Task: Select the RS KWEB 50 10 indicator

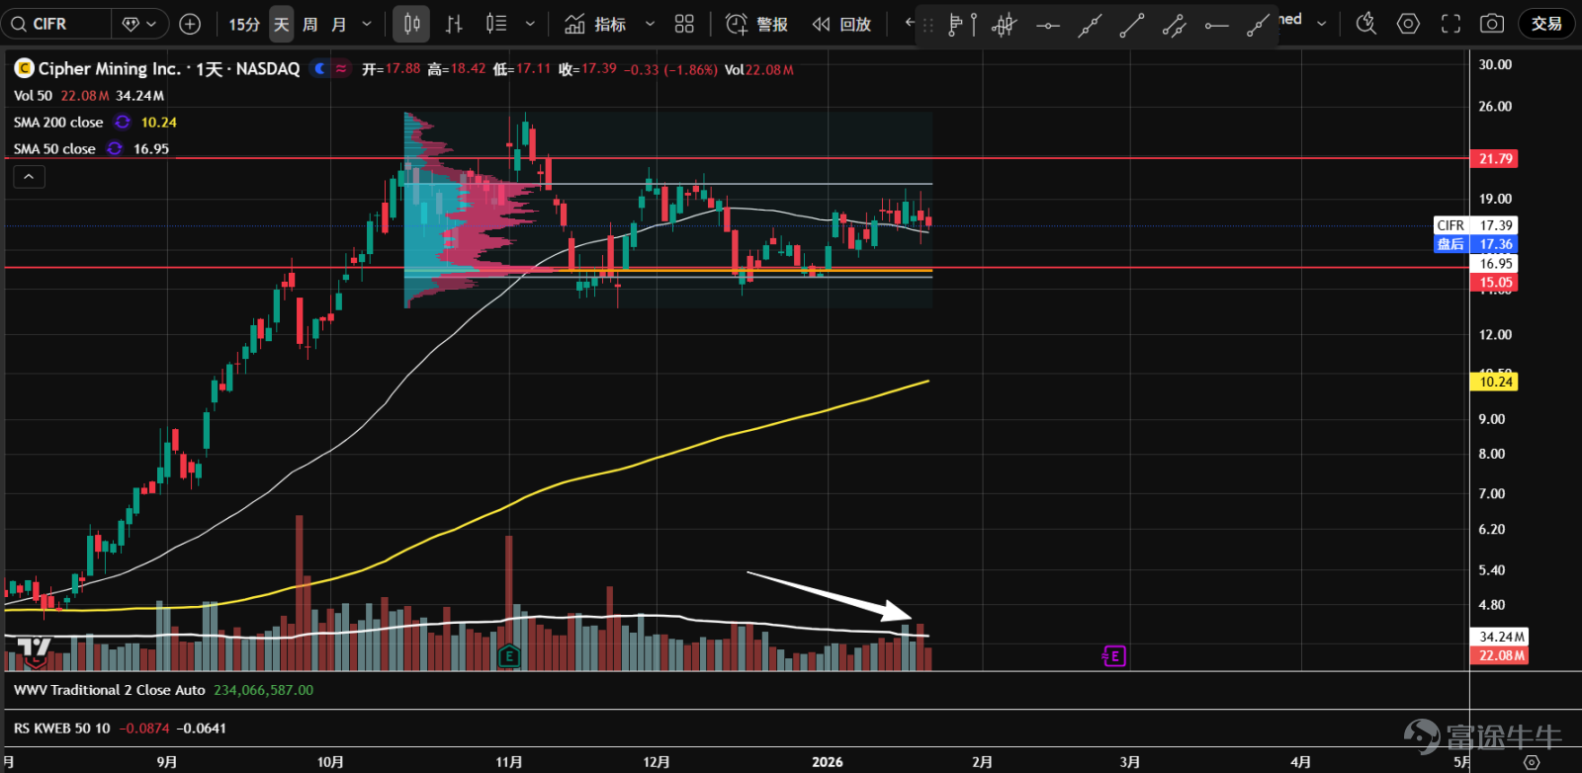Action: (x=62, y=729)
